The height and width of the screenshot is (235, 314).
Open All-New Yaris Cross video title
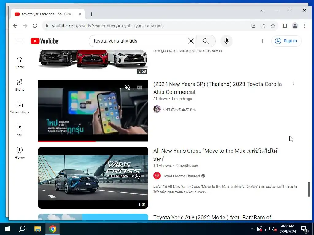coord(216,155)
